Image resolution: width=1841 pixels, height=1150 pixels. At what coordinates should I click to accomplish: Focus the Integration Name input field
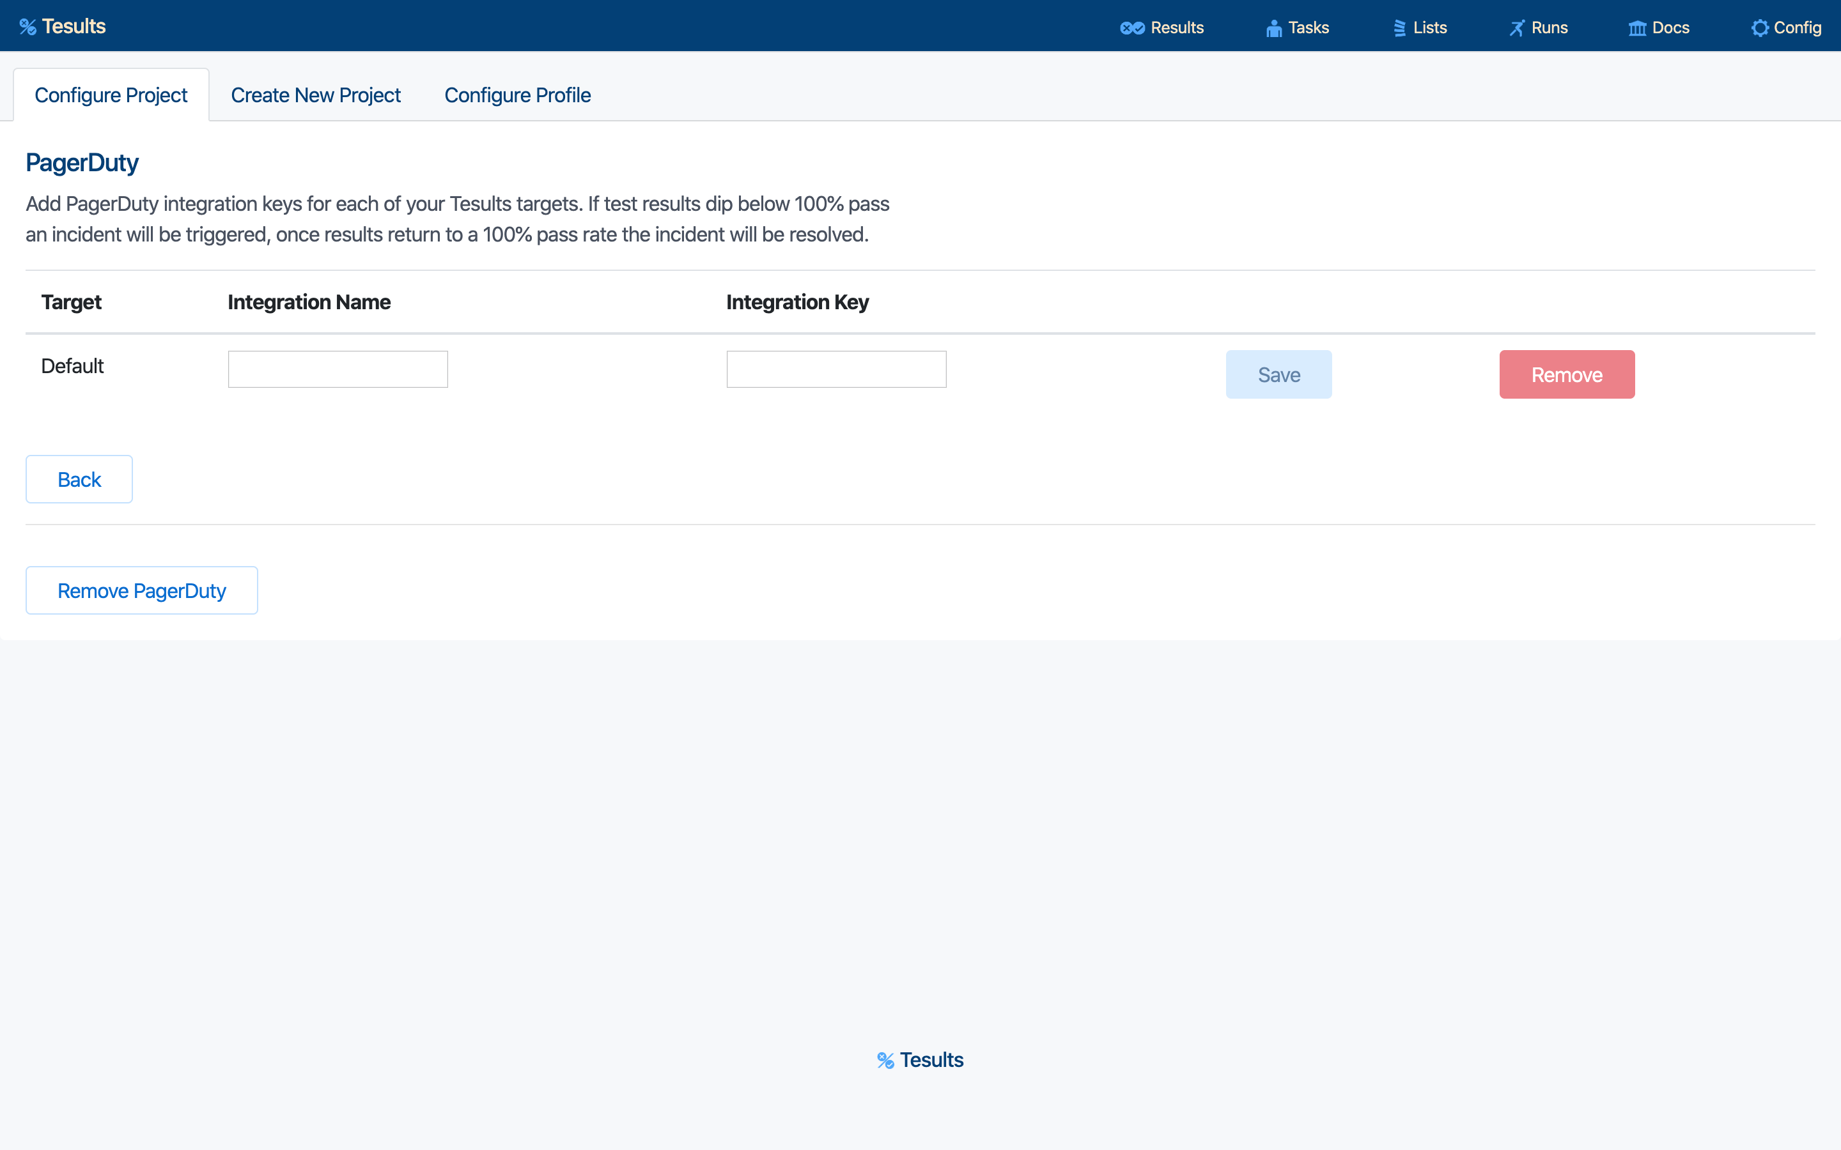(338, 369)
